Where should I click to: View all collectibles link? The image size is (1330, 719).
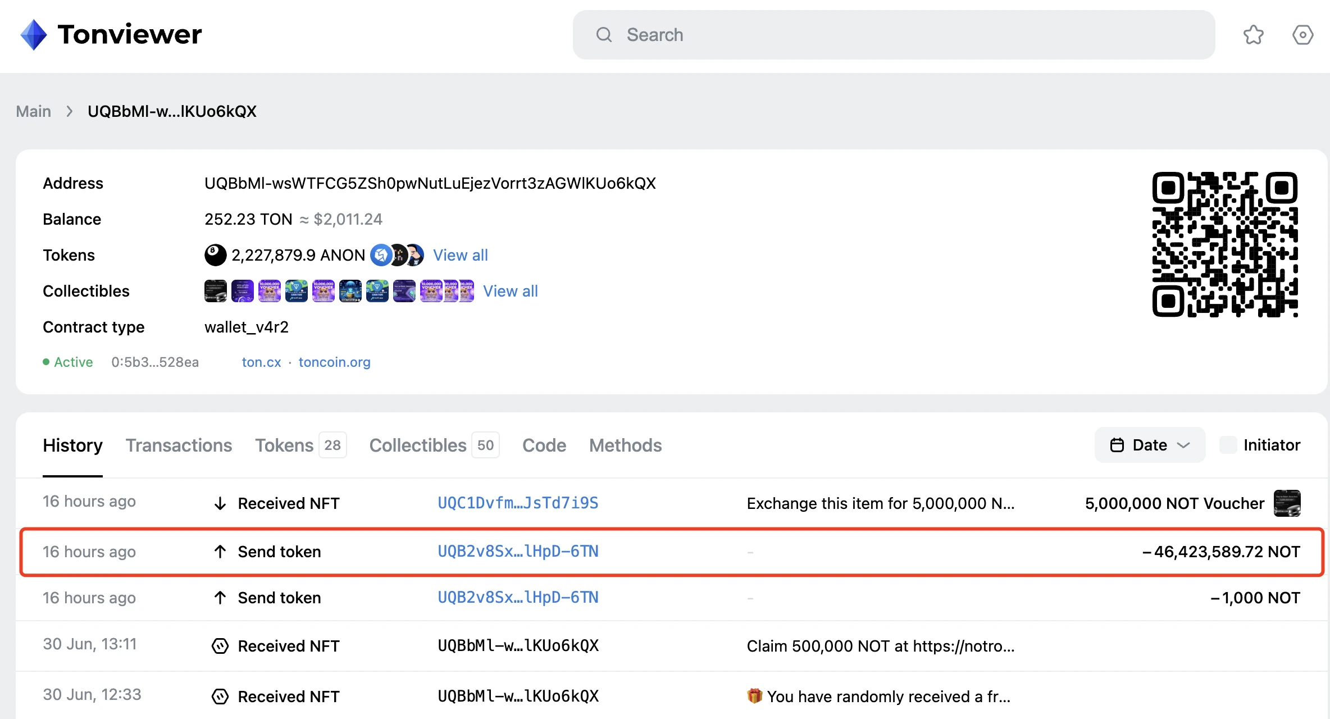(511, 292)
